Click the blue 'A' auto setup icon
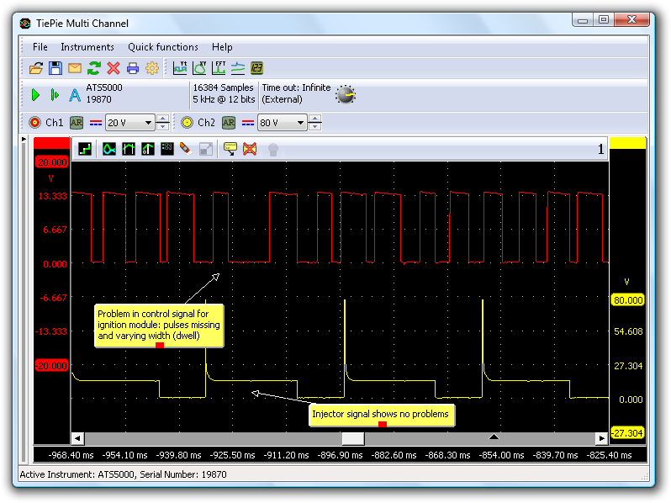This screenshot has width=671, height=503. 75,94
